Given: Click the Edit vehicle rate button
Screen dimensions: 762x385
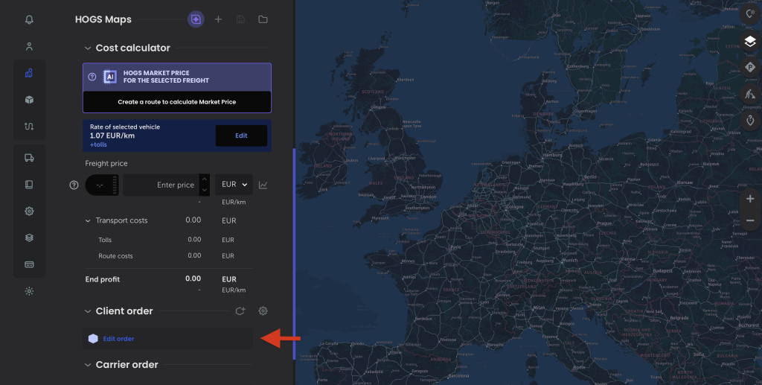Looking at the screenshot, I should [242, 136].
